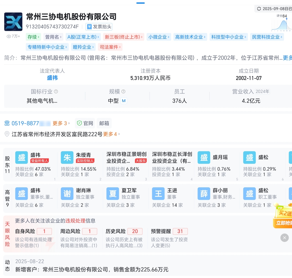
Task: Open address 江苏省常州市经济开发区富民路222号
Action: [x=57, y=134]
